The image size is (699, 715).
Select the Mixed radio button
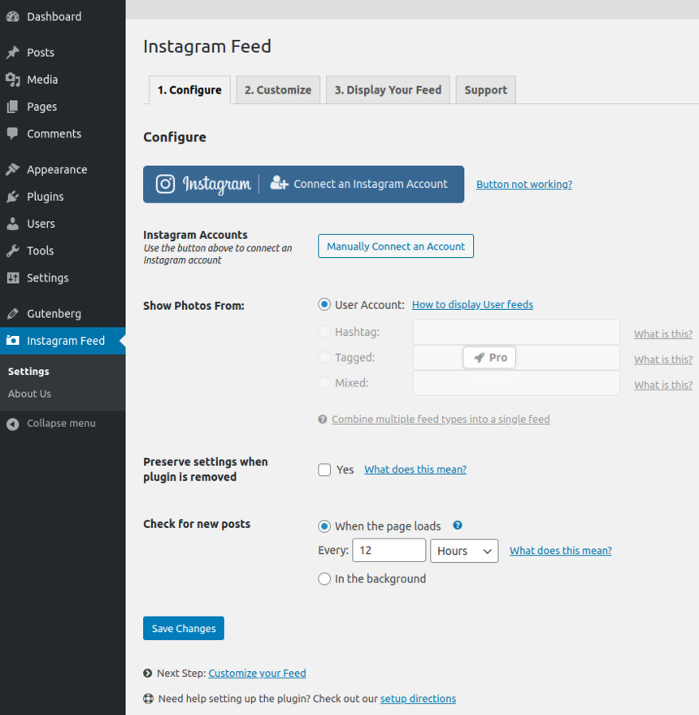[x=324, y=382]
